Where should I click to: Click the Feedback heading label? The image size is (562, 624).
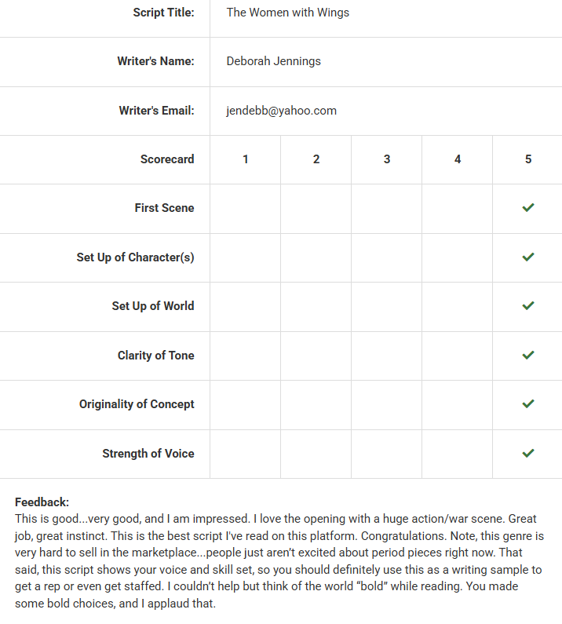(42, 502)
